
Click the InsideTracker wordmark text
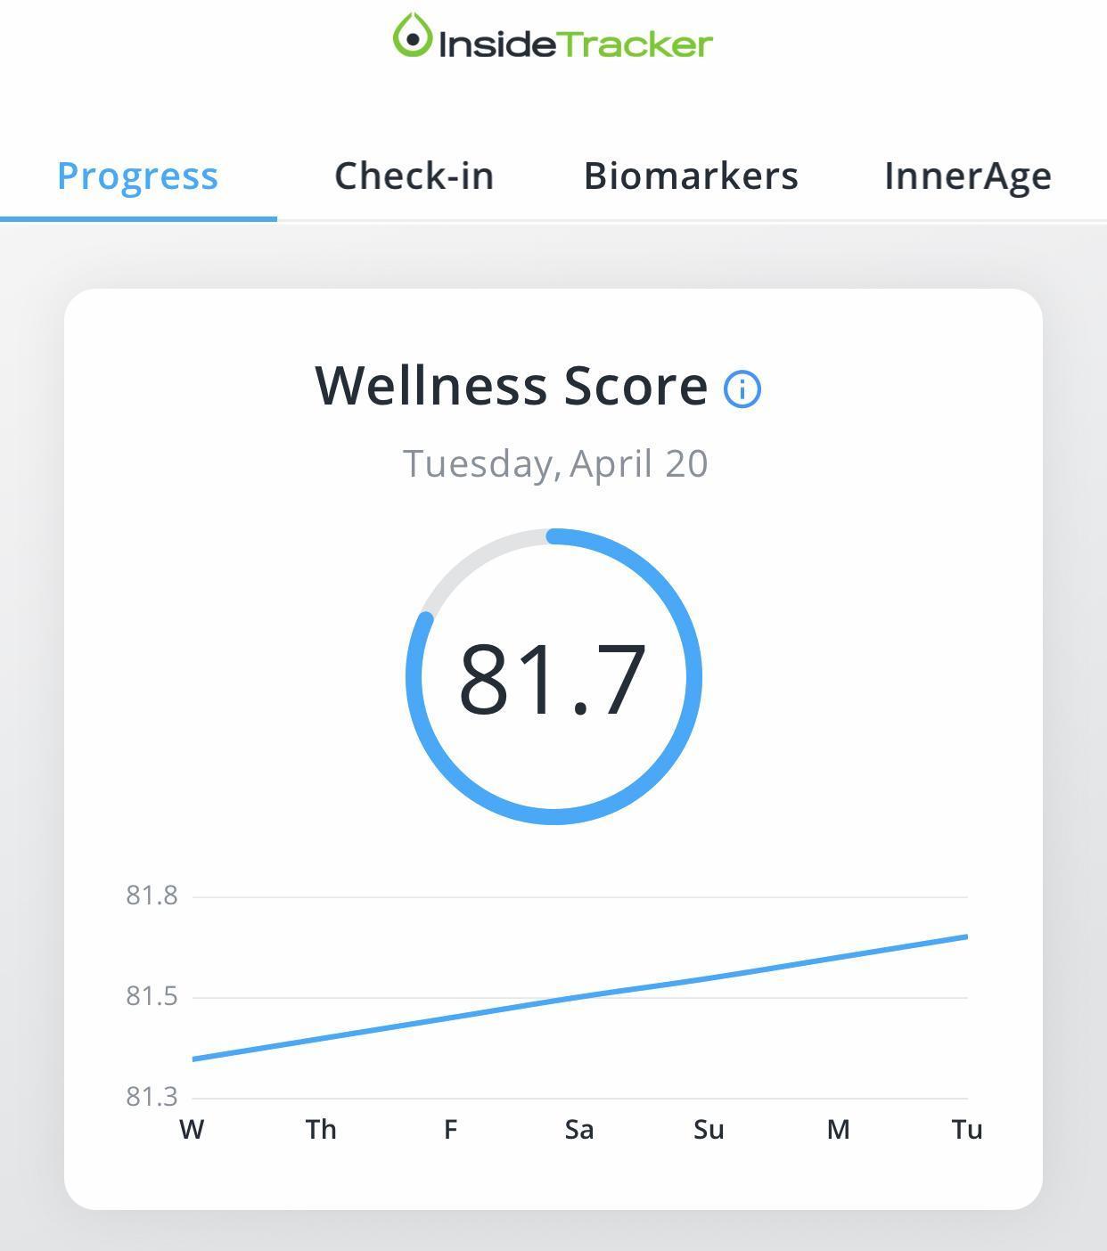pyautogui.click(x=576, y=44)
